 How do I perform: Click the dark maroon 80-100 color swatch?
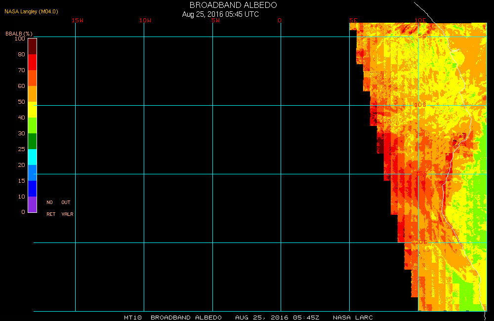[x=33, y=46]
